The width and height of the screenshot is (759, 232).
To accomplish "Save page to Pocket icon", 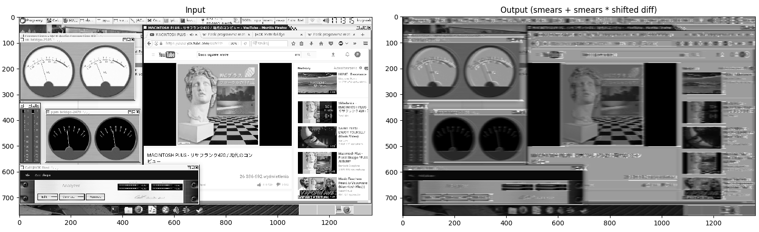I will click(331, 44).
